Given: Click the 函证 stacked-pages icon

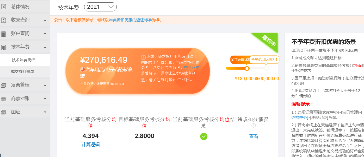Looking at the screenshot, I should tap(4, 112).
